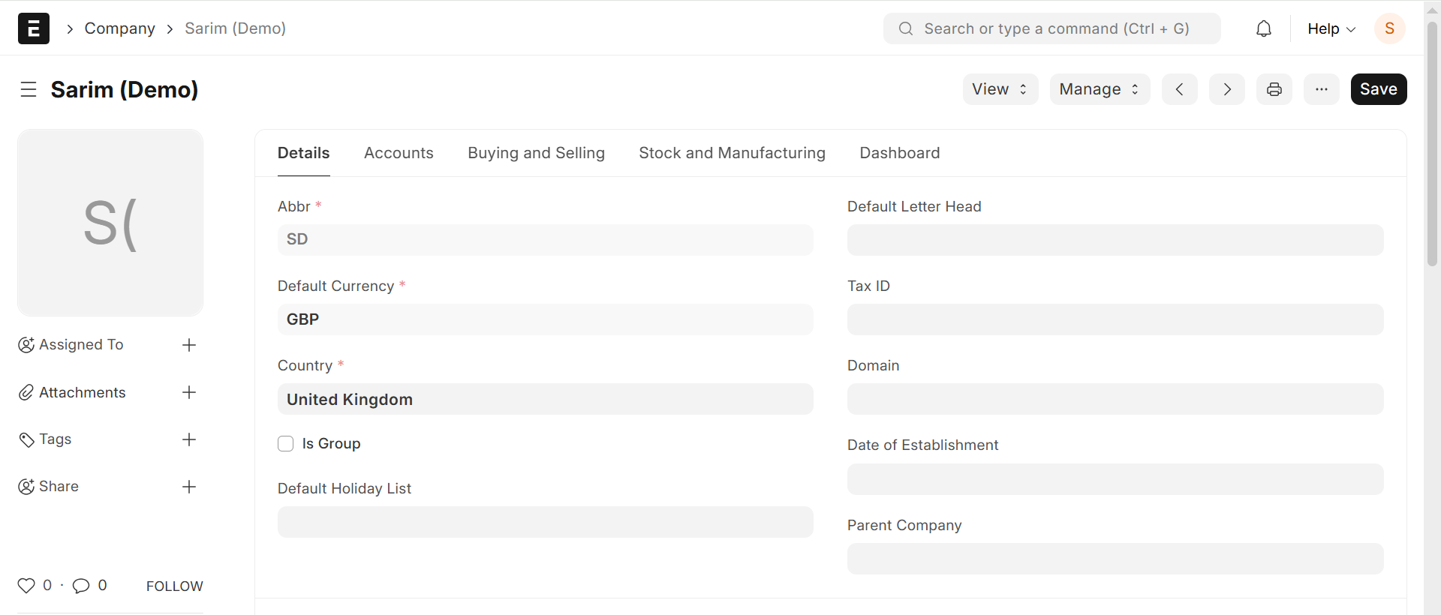Expand the Manage dropdown
1441x615 pixels.
click(1100, 89)
